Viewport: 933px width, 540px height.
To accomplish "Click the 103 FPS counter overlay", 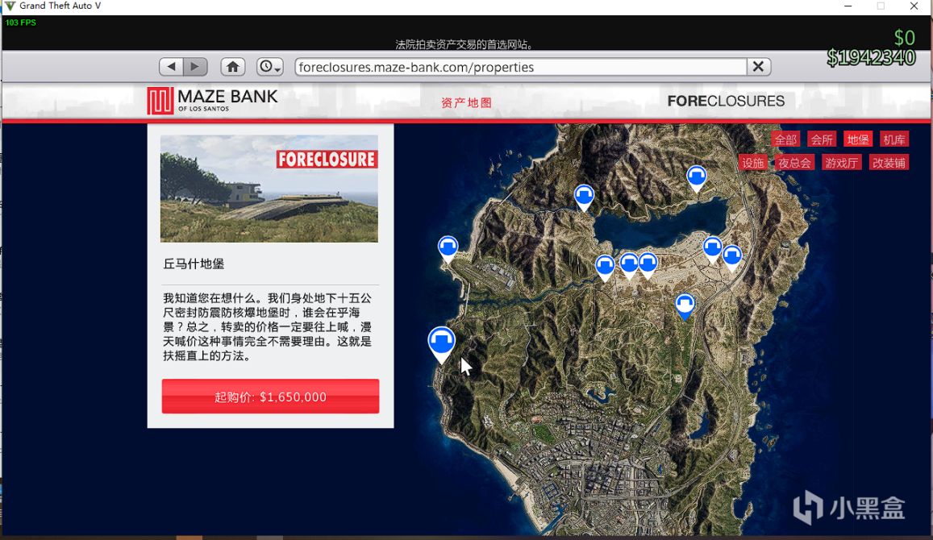I will (21, 23).
